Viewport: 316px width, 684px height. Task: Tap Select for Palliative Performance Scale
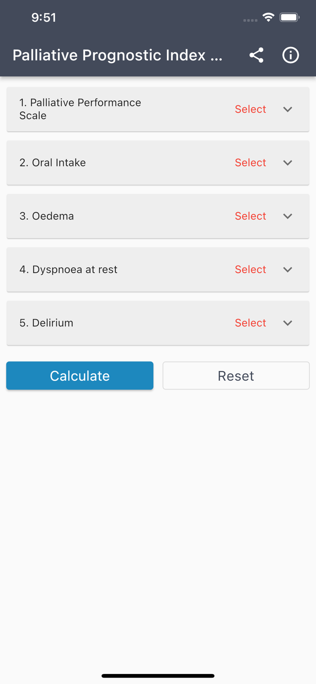(x=250, y=109)
